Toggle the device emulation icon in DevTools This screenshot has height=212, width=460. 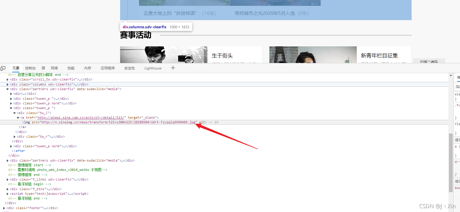pos(3,68)
